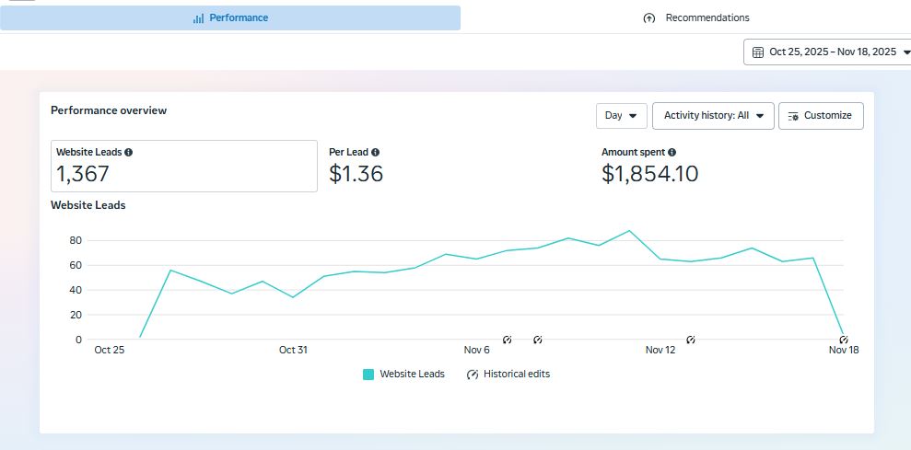The width and height of the screenshot is (911, 450).
Task: Select the Website Leads 1,367 metric card
Action: pos(183,166)
